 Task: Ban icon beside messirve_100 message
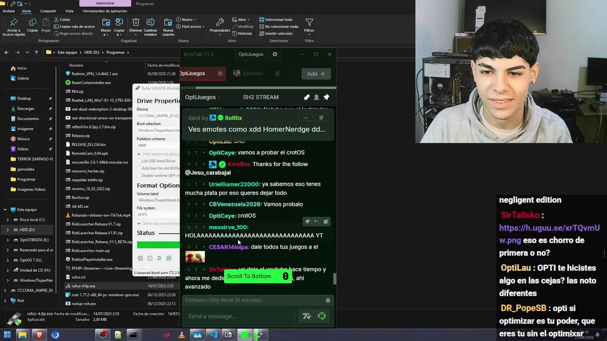189,227
